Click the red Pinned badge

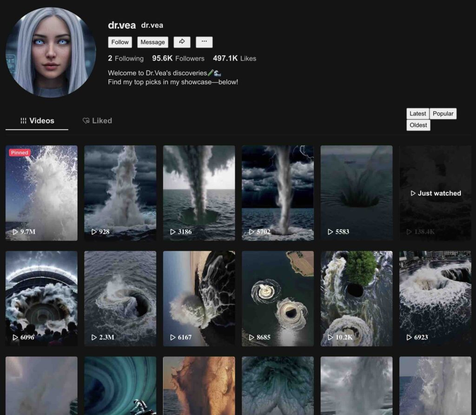coord(20,152)
